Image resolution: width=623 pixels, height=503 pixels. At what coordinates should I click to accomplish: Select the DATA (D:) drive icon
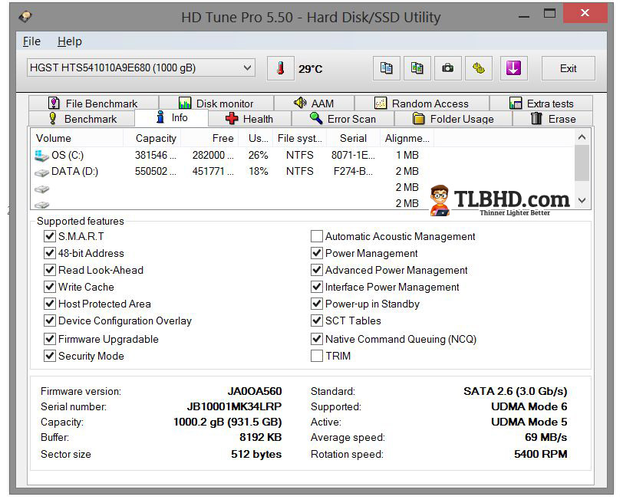point(41,173)
